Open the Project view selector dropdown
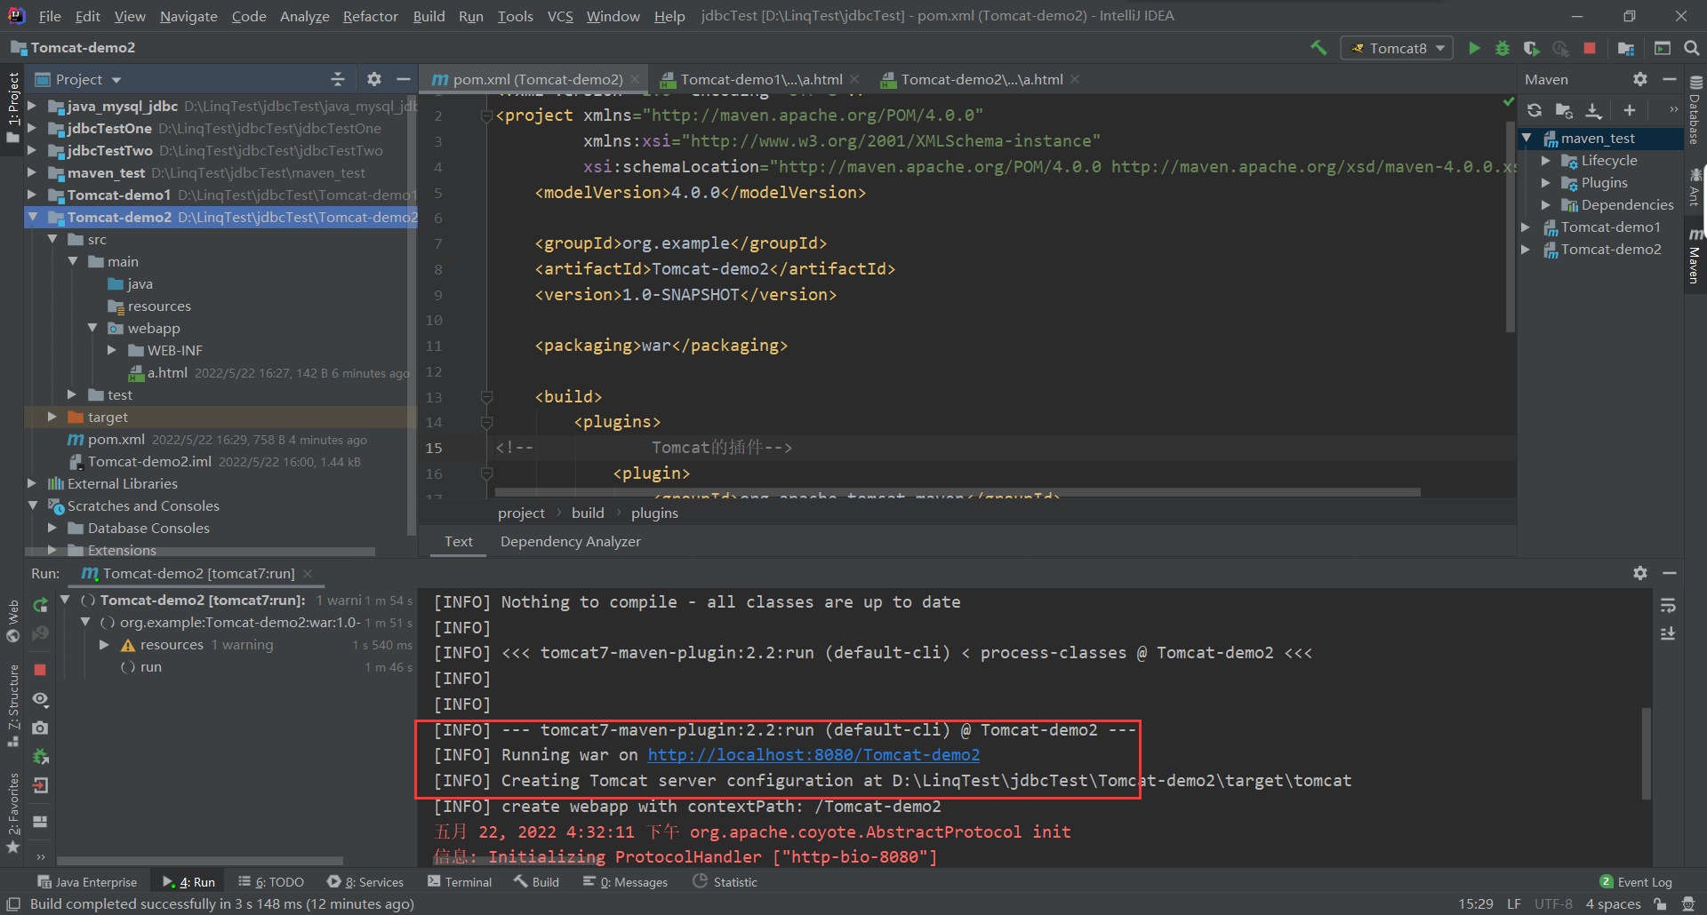 pos(78,79)
